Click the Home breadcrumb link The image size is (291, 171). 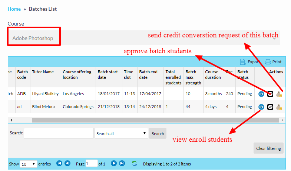click(14, 9)
